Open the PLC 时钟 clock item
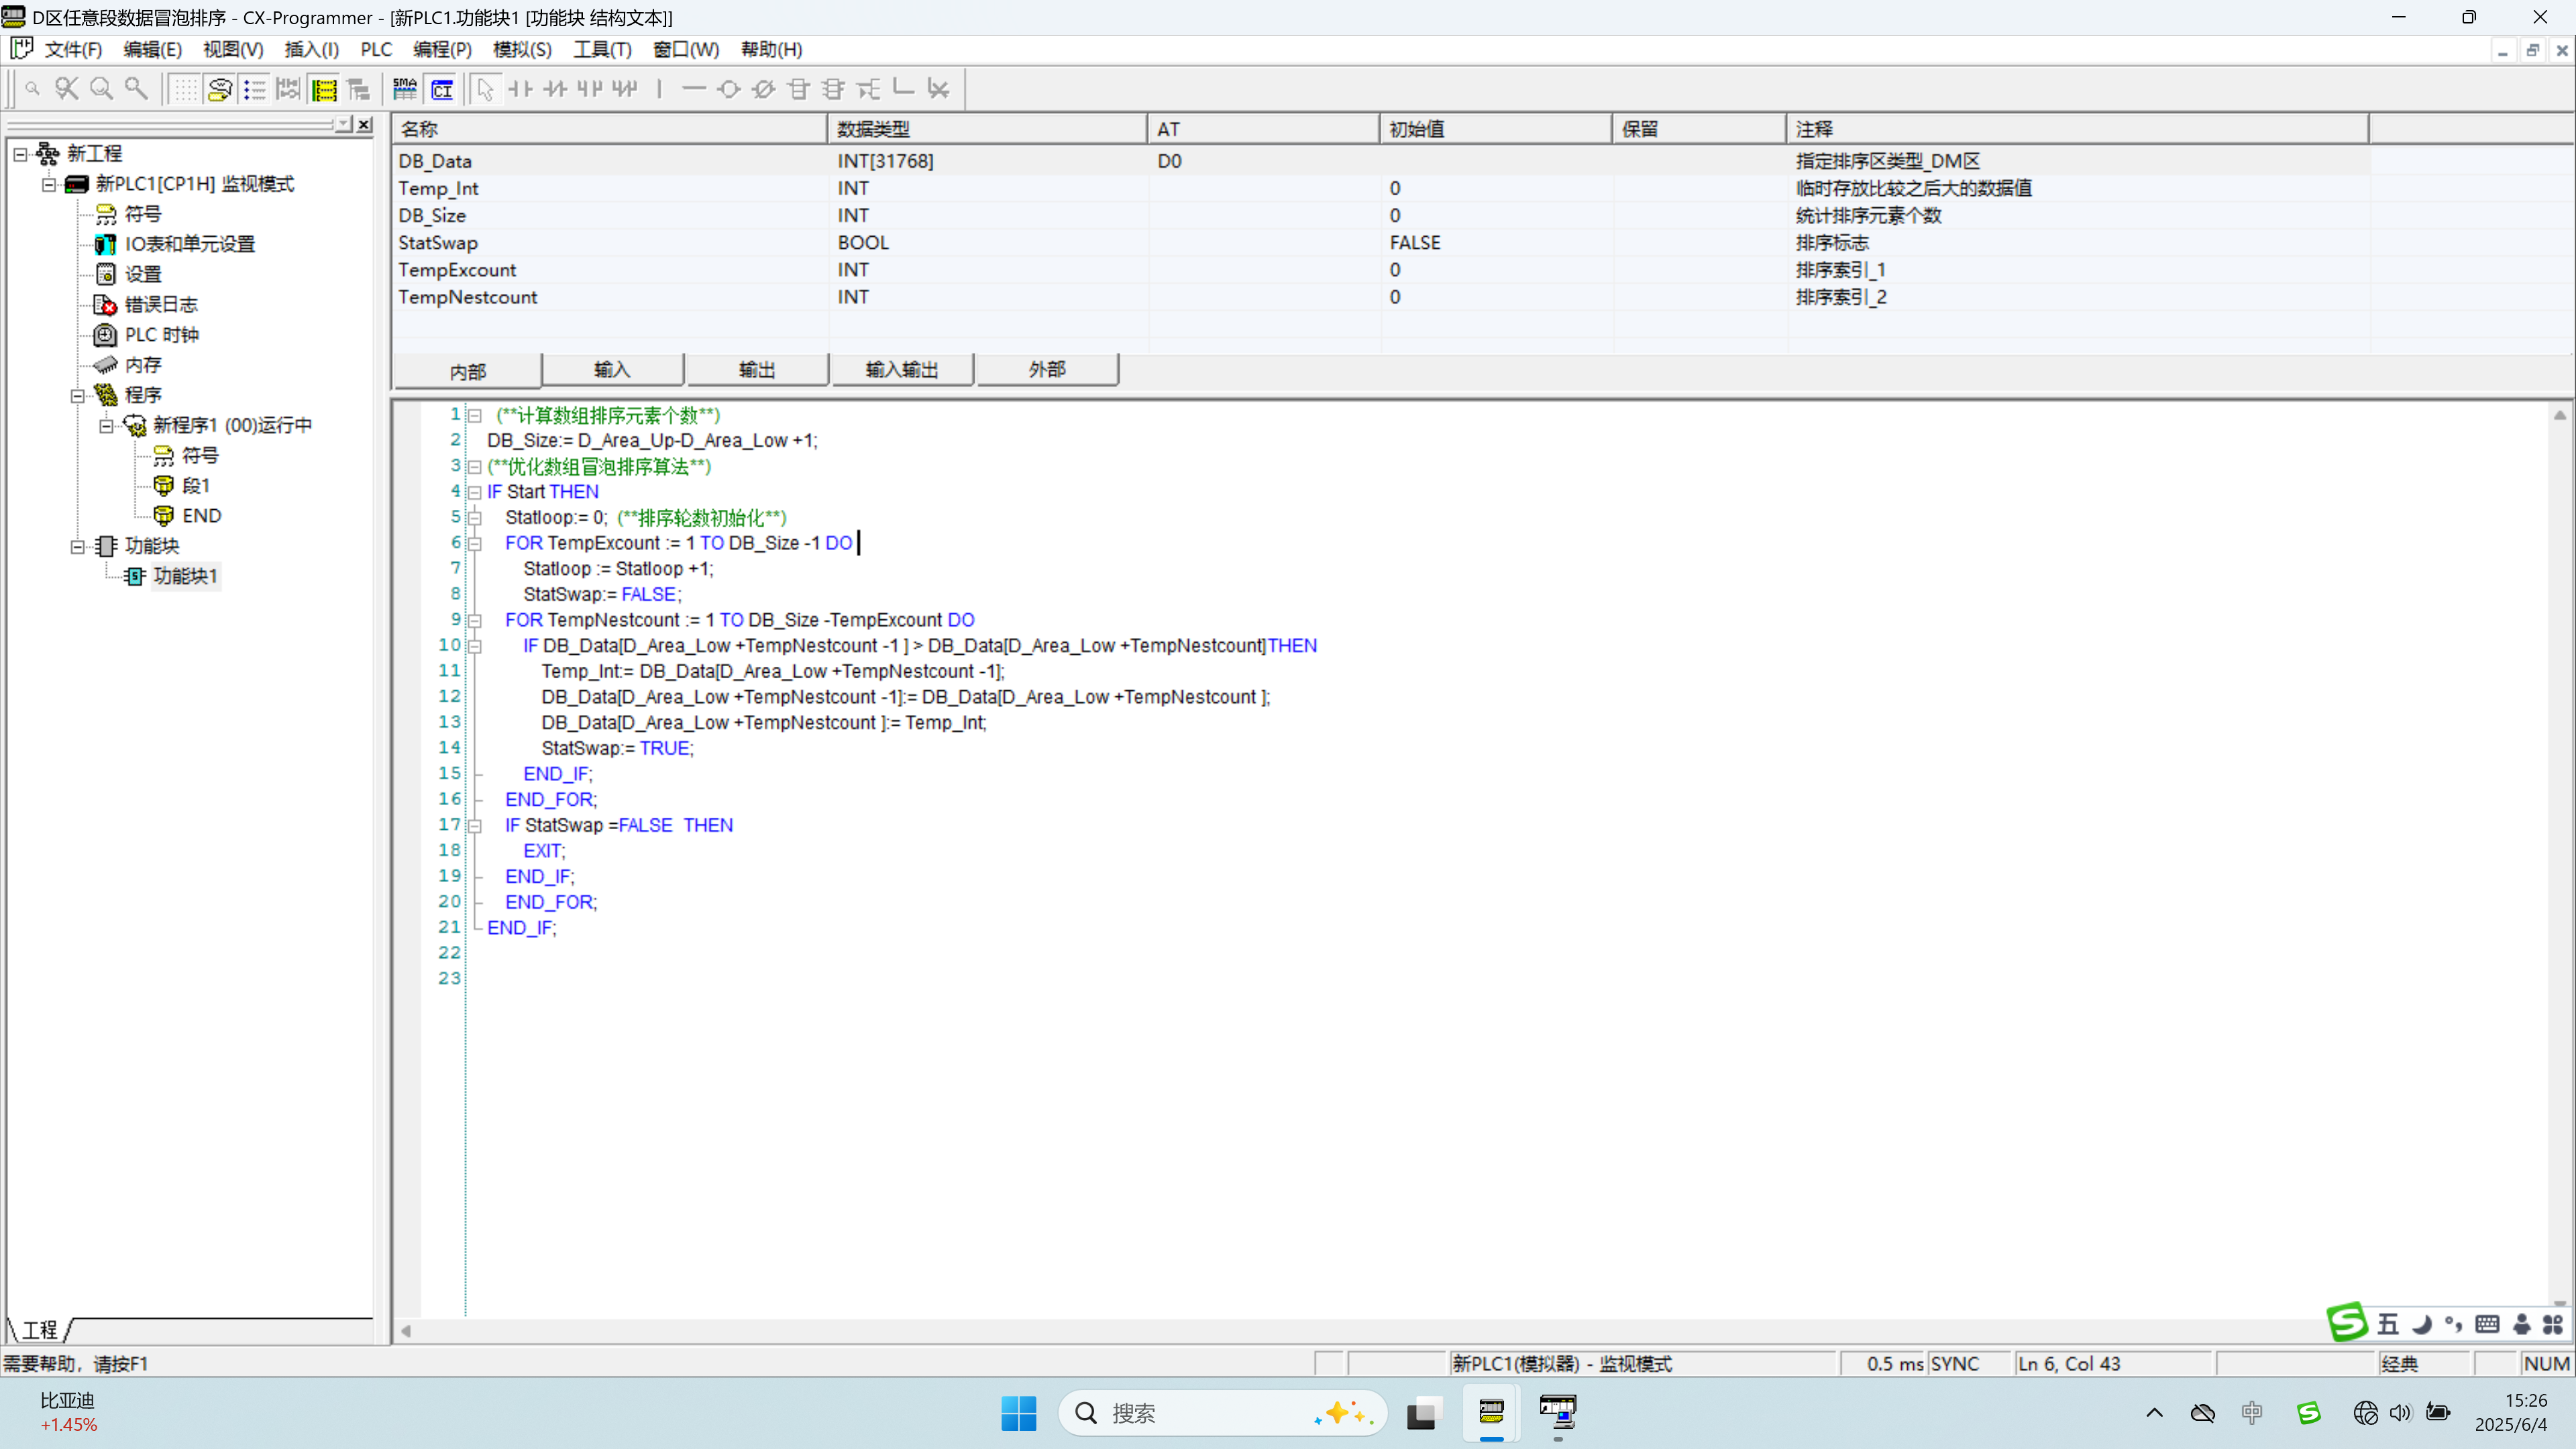The image size is (2576, 1449). (161, 335)
